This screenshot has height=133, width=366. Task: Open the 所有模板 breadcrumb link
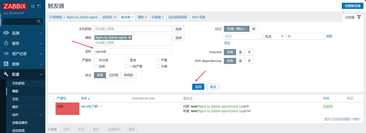pyautogui.click(x=56, y=17)
